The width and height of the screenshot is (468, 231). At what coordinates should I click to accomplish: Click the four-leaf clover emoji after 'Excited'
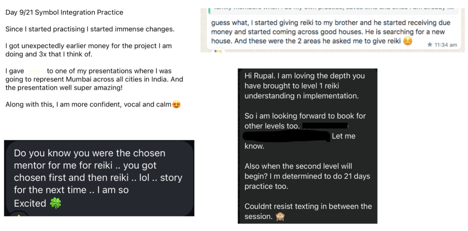pos(56,203)
